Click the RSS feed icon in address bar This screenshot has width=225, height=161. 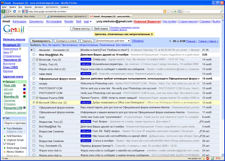click(x=165, y=12)
